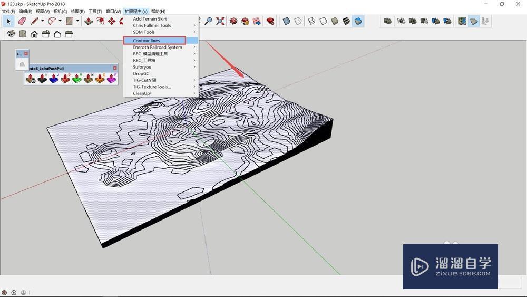The height and width of the screenshot is (297, 527).
Task: Enable Wireframe face style
Action: [x=311, y=21]
